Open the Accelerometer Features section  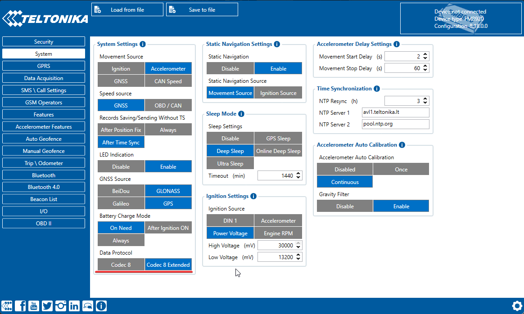(44, 126)
